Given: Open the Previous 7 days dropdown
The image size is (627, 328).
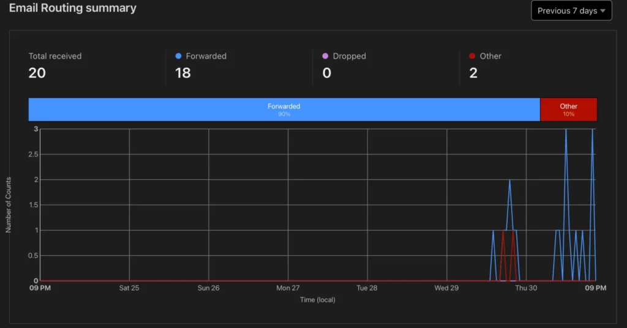Looking at the screenshot, I should [x=571, y=10].
